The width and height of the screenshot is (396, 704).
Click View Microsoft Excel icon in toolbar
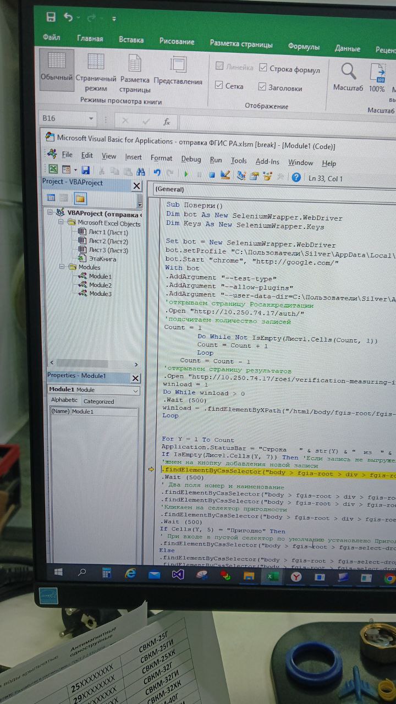[53, 169]
